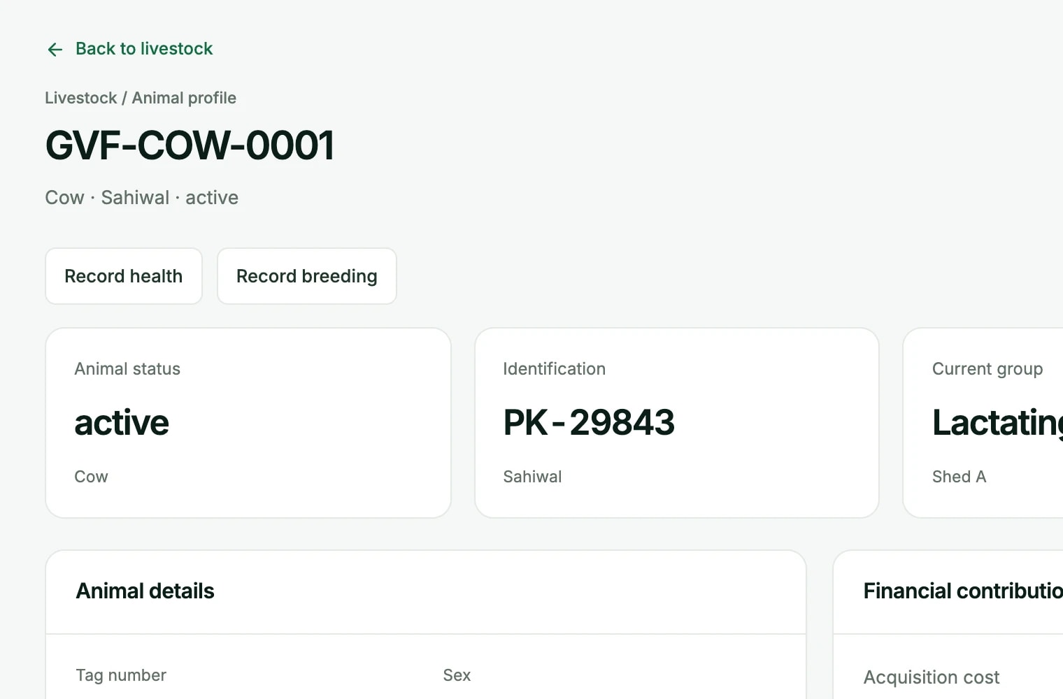The height and width of the screenshot is (699, 1063).
Task: Click the PK-29843 identification number
Action: 589,422
